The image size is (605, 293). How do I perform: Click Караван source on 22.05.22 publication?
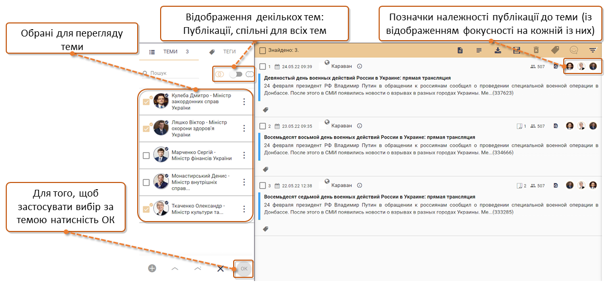(342, 186)
